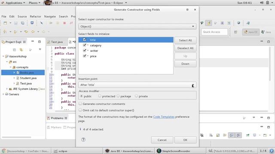
Task: Switch to Test.java editor tab
Action: 55,42
